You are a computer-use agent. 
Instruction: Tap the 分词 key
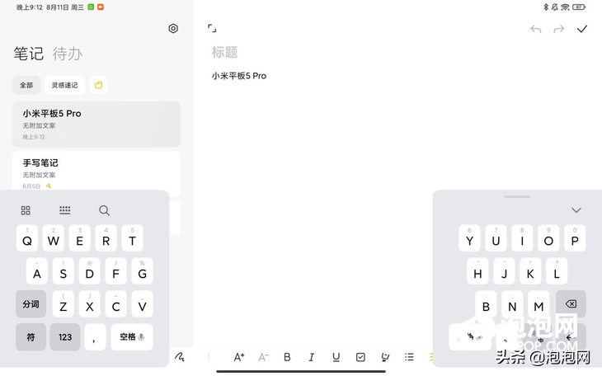[31, 303]
